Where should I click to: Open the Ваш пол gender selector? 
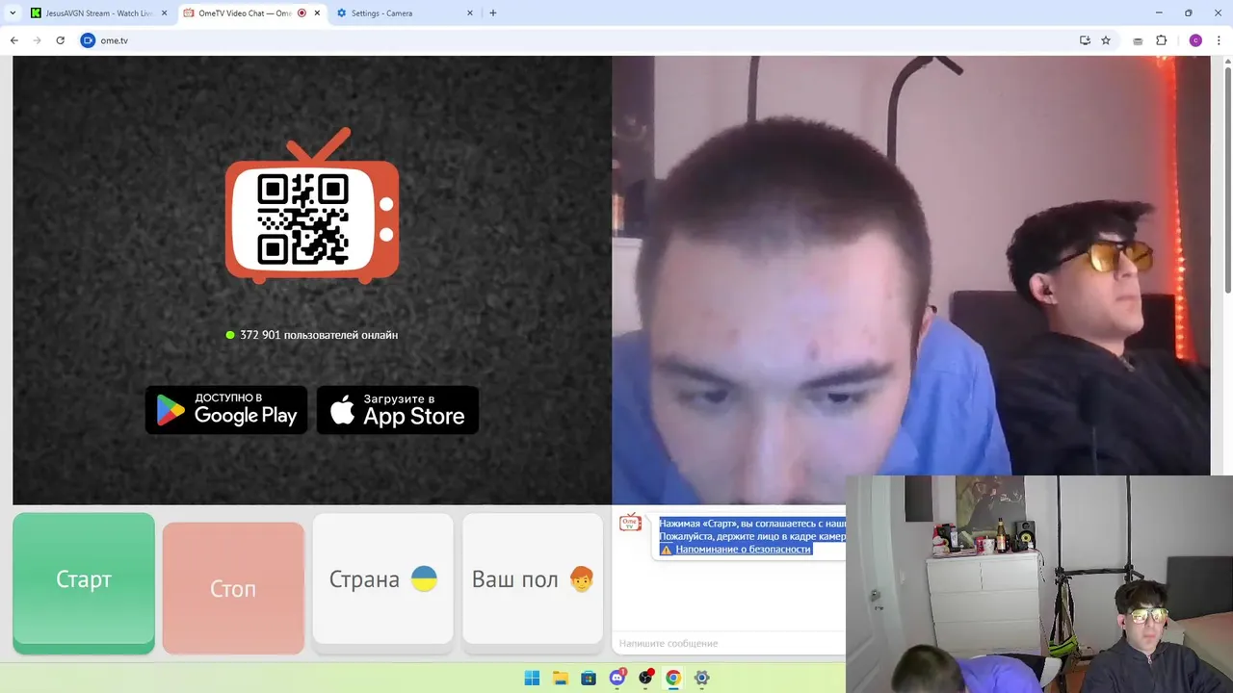pyautogui.click(x=533, y=579)
